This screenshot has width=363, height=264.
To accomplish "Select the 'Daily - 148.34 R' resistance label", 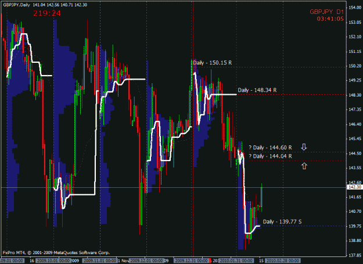I will coord(257,90).
